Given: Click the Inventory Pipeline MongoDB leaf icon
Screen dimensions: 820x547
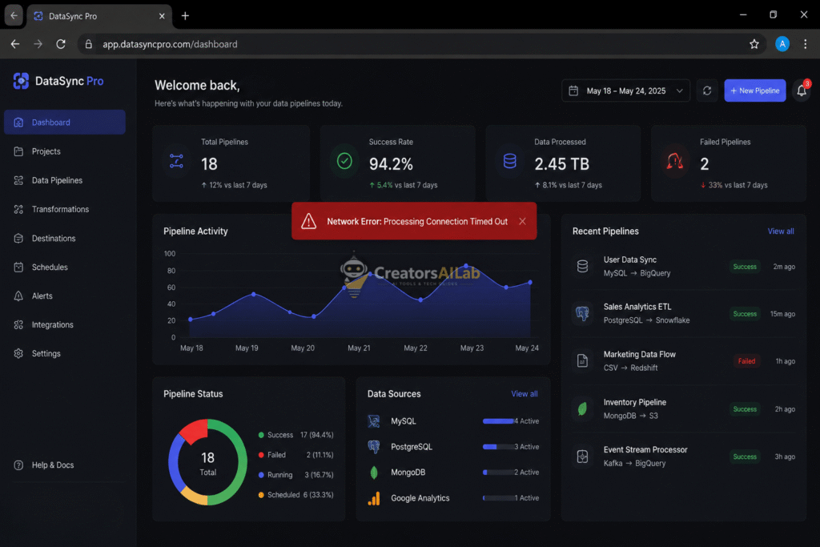Looking at the screenshot, I should (x=582, y=409).
